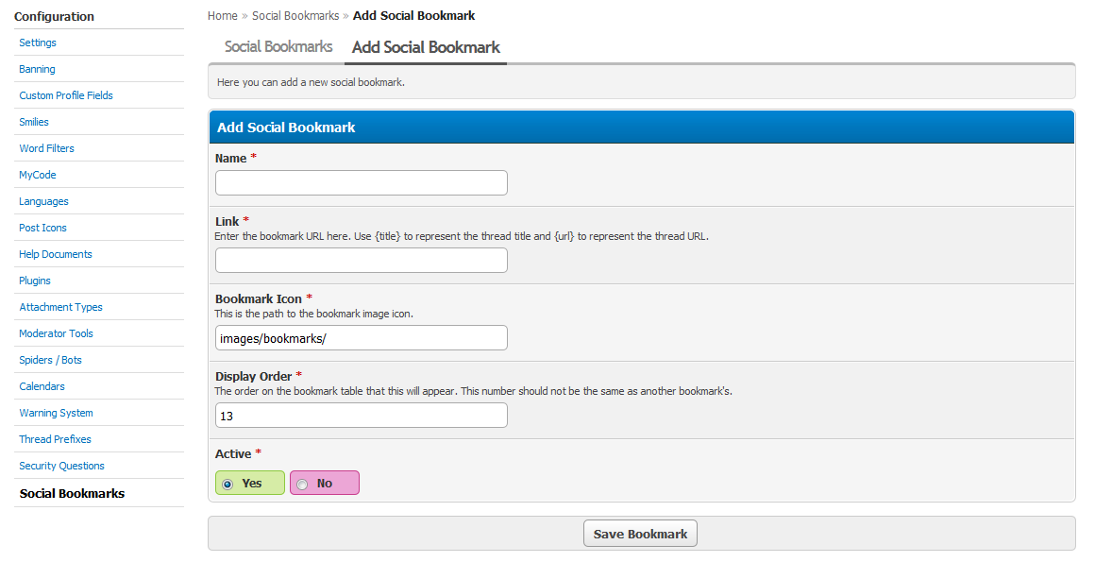Open the Add Social Bookmark tab
Screen dimensions: 1095x562
tap(426, 47)
